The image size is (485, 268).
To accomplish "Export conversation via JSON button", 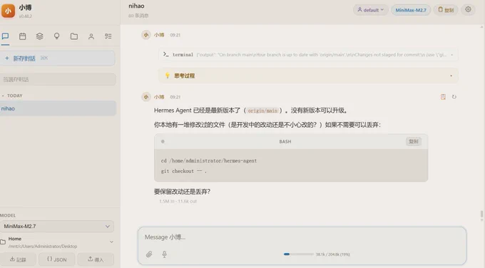I will pos(56,259).
